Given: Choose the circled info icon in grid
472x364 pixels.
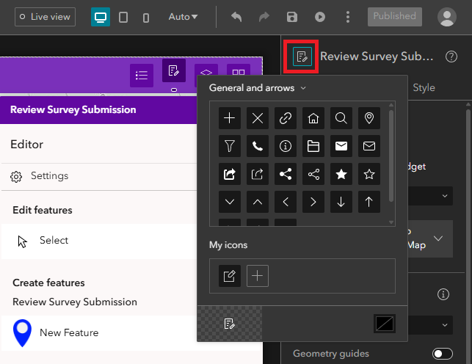Looking at the screenshot, I should 286,146.
